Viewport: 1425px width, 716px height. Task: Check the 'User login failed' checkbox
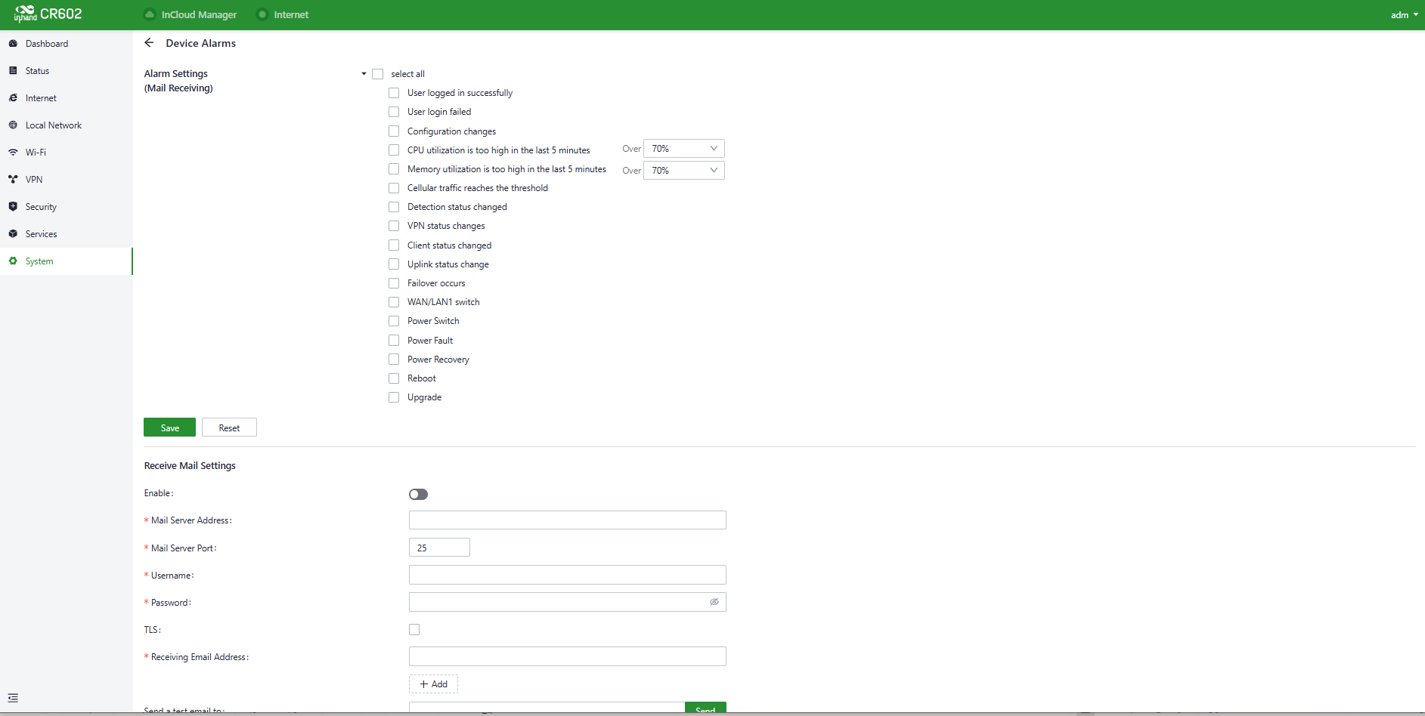(x=394, y=112)
